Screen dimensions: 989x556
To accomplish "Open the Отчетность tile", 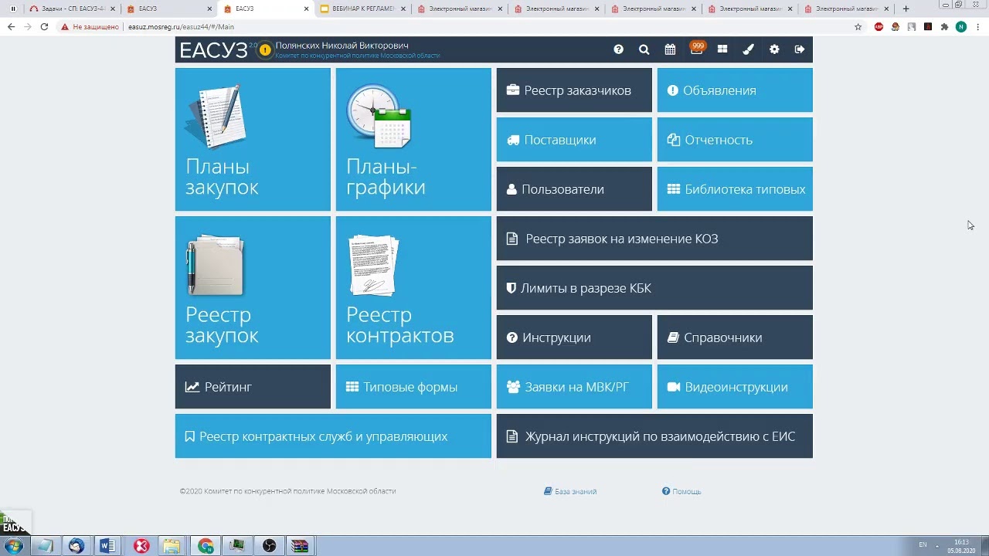I will coord(735,140).
